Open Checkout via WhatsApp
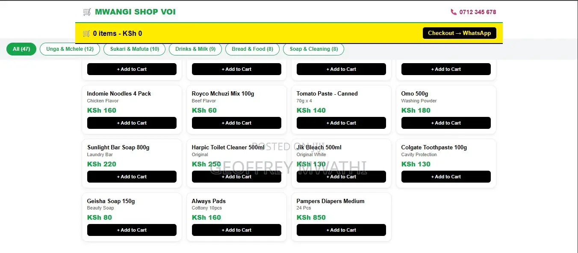 (460, 33)
